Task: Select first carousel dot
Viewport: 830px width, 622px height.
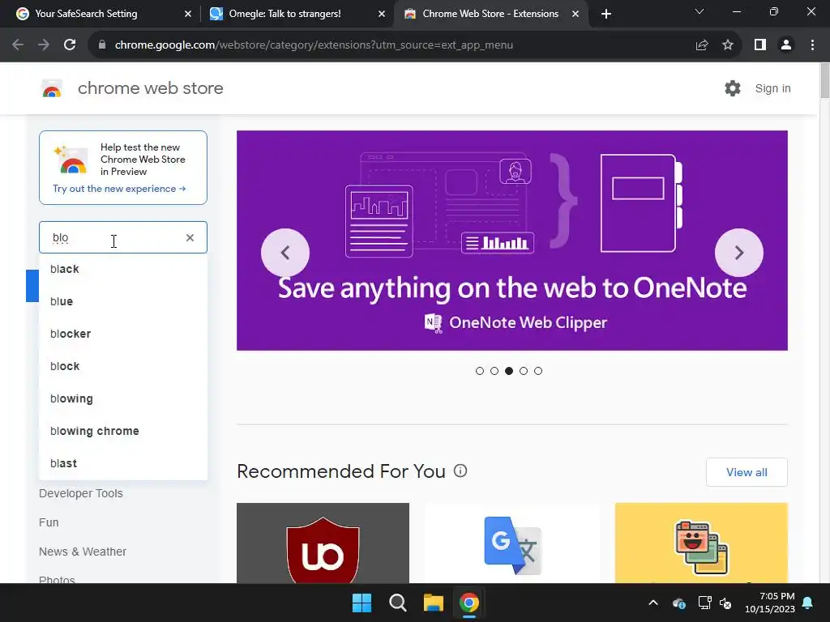Action: click(x=480, y=371)
